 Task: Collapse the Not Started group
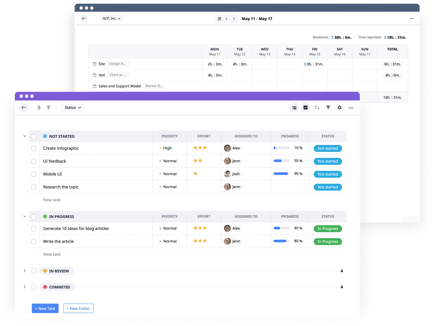pos(25,136)
